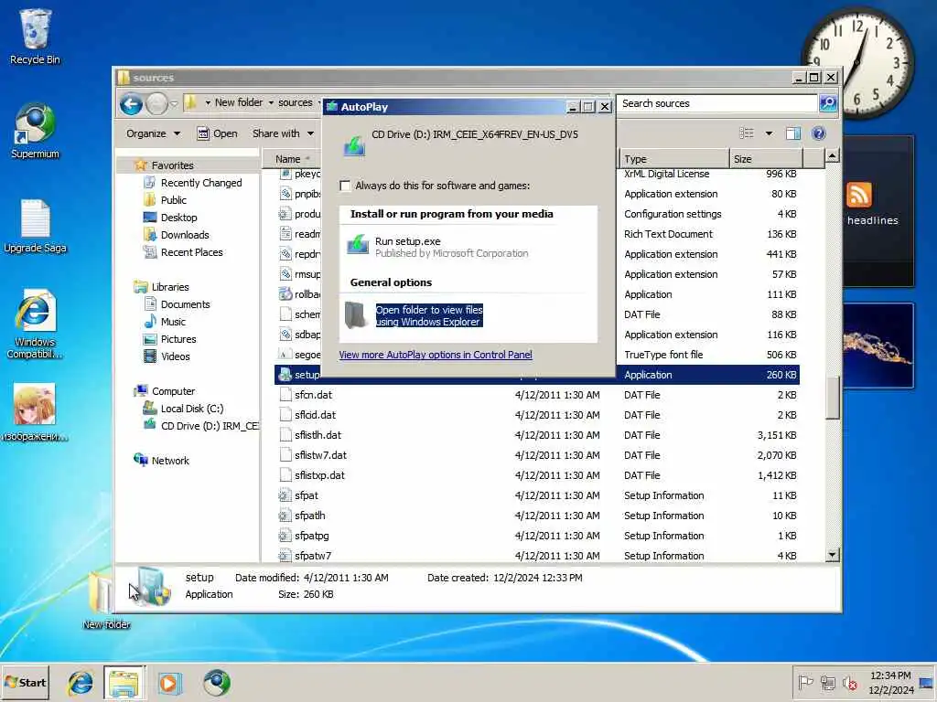Select Recent Places in navigation pane
937x702 pixels.
coord(183,252)
